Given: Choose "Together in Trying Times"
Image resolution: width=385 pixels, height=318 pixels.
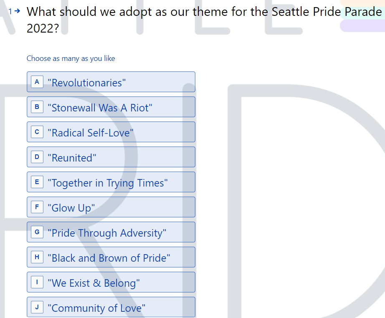Looking at the screenshot, I should click(111, 182).
